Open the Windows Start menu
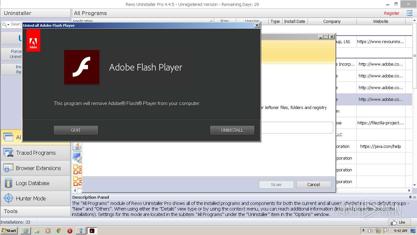Screen dimensions: 417x235 click(x=9, y=231)
